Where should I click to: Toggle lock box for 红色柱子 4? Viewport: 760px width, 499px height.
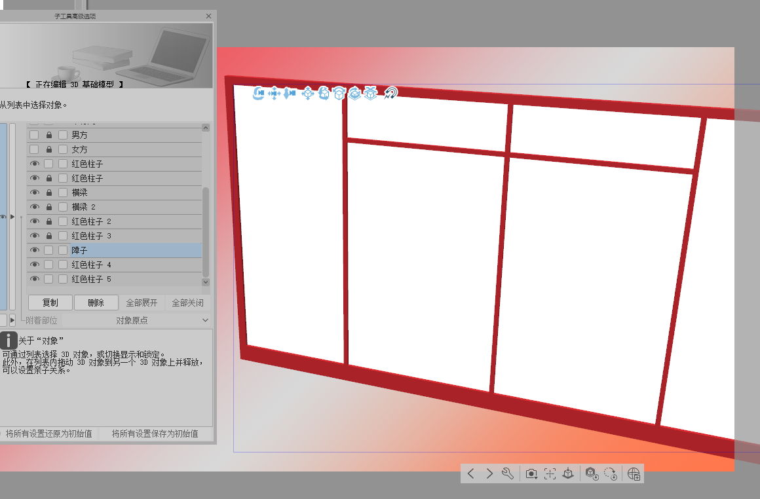click(48, 265)
